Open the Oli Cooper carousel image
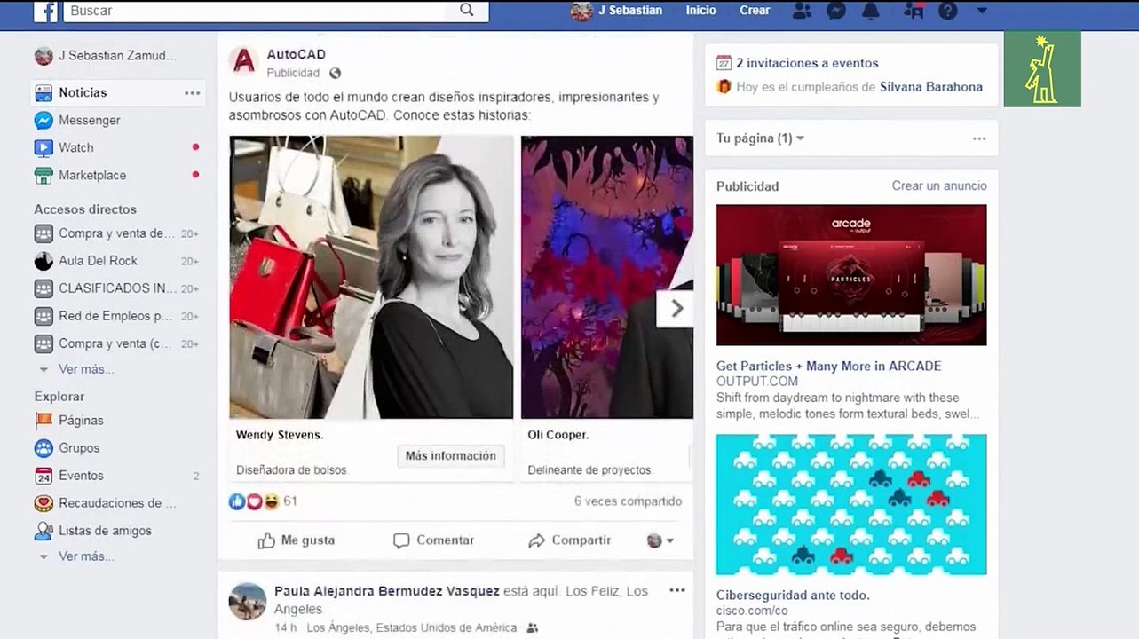The width and height of the screenshot is (1139, 639). click(607, 277)
